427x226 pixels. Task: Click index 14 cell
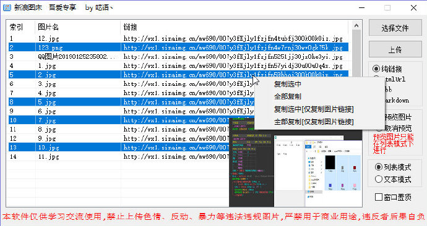coord(13,156)
